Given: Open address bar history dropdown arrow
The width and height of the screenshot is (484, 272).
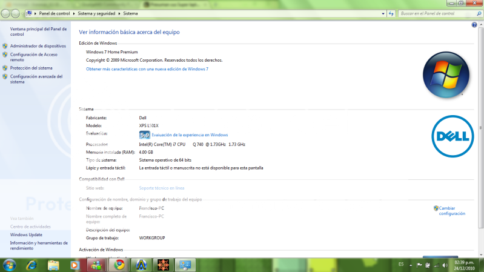Looking at the screenshot, I should 383,13.
